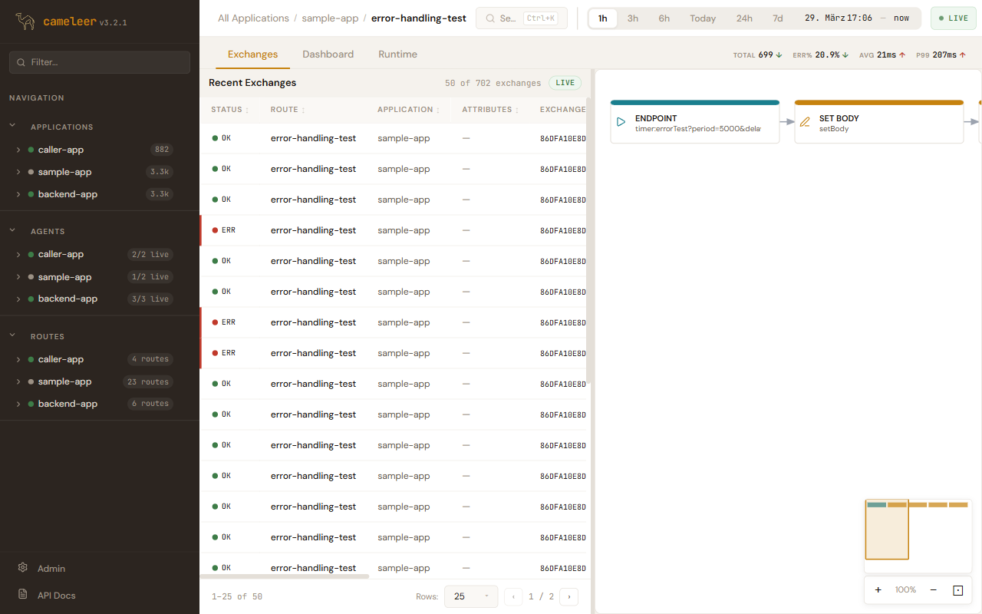982x614 pixels.
Task: Click the ENDPOINT node play icon
Action: [x=621, y=122]
